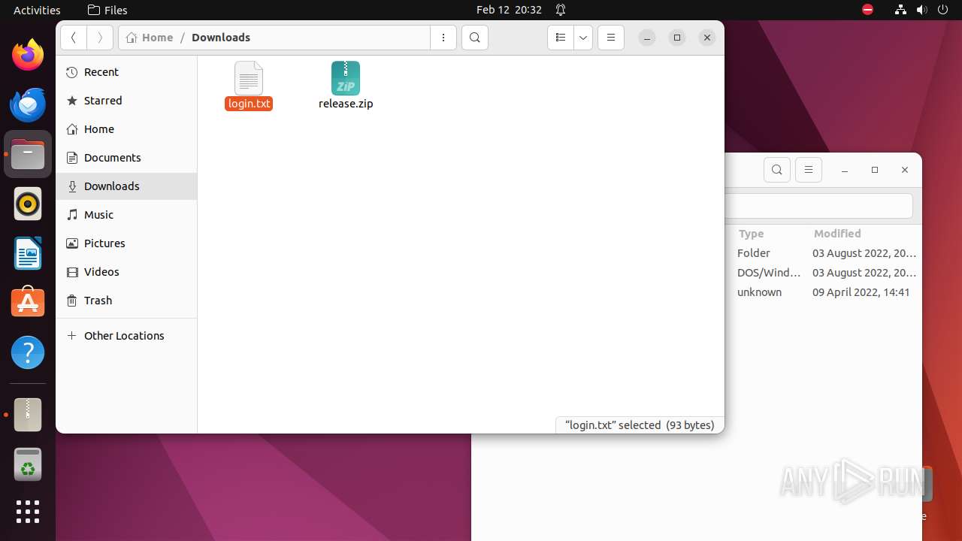Open Trash in the sidebar
962x541 pixels.
126,301
